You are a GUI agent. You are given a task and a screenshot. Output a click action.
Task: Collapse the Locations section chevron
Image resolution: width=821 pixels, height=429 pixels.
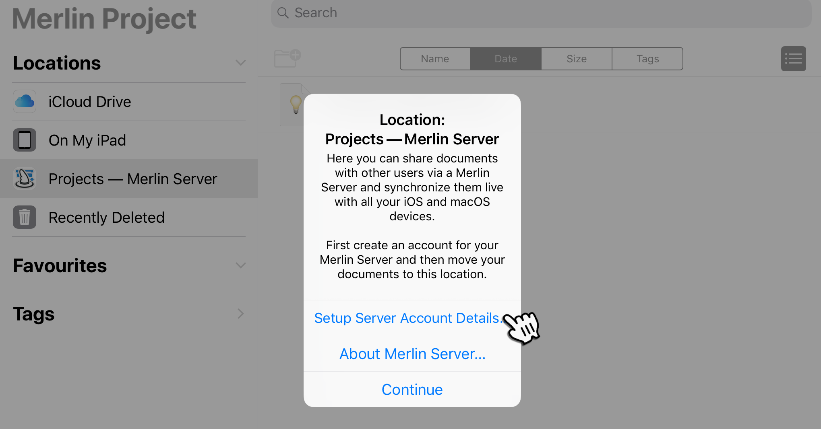coord(240,63)
